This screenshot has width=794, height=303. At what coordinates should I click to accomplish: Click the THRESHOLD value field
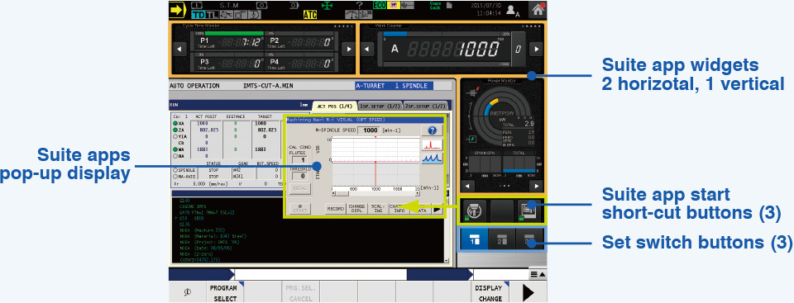(299, 176)
